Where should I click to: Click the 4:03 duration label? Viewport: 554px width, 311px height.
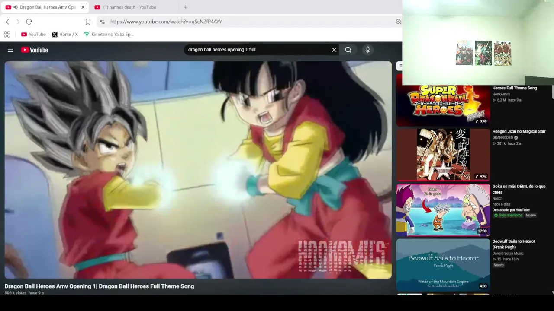point(483,286)
